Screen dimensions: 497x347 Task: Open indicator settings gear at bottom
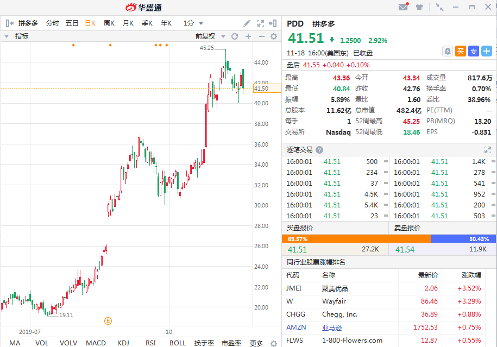(274, 344)
